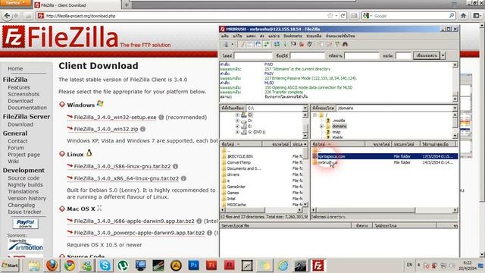Select Documents and S... local folder
Screen dimensions: 485x273
point(244,168)
